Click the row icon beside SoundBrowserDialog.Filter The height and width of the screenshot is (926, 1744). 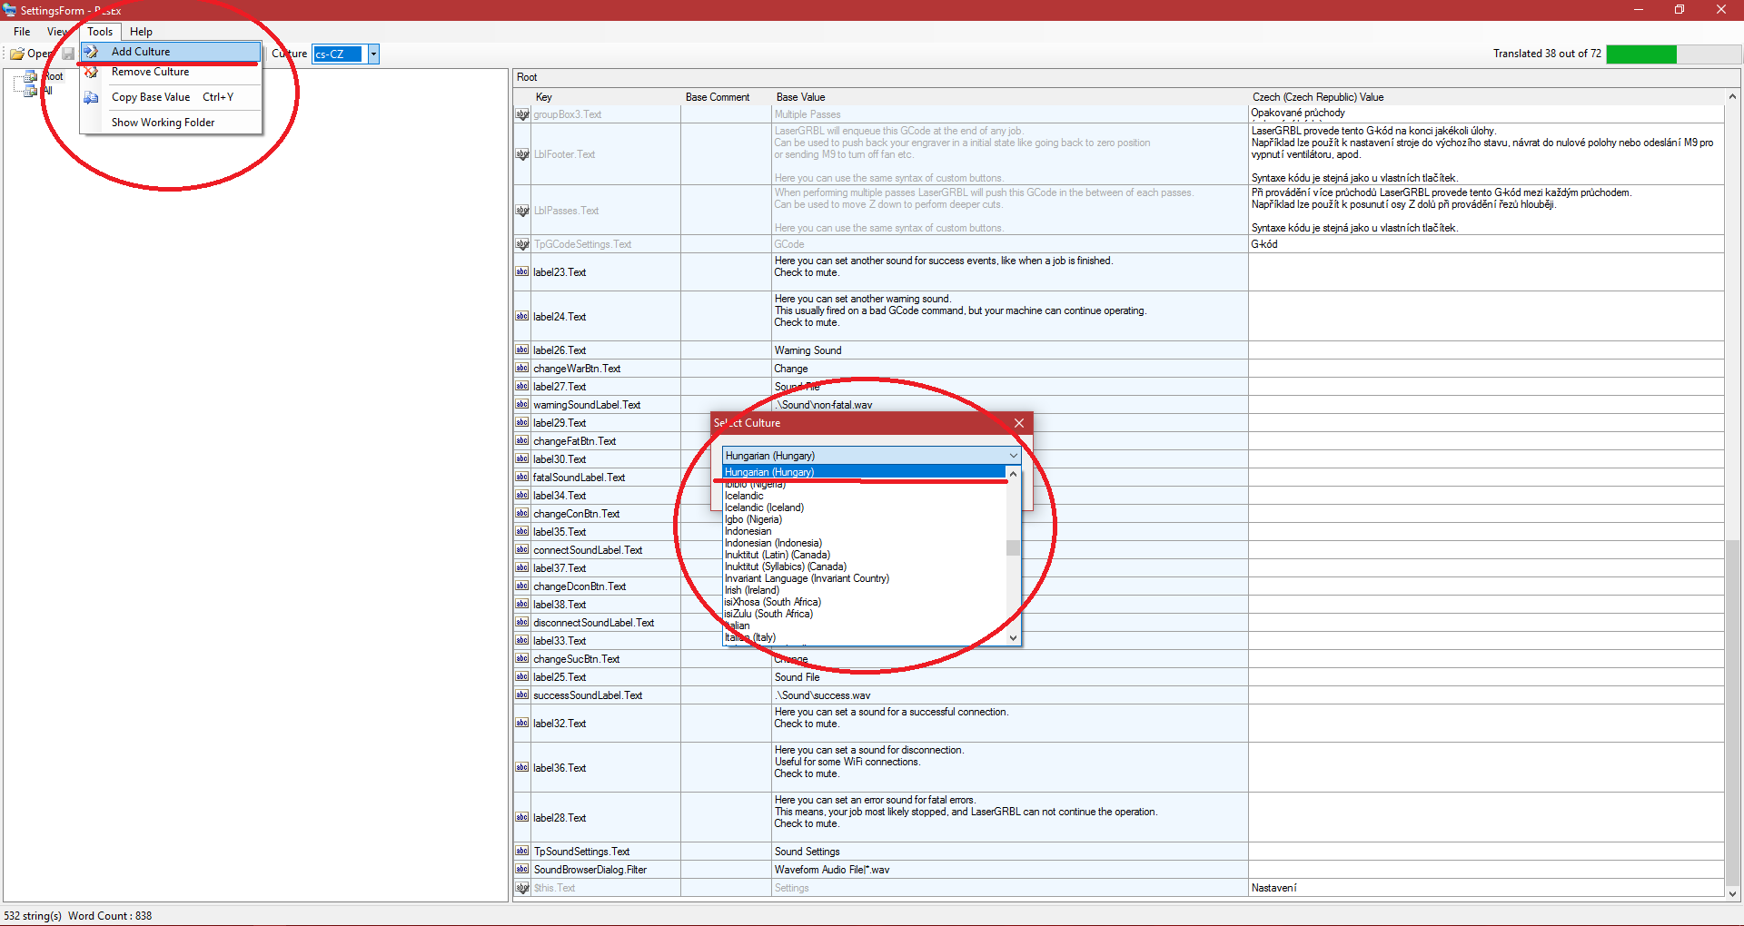tap(522, 869)
